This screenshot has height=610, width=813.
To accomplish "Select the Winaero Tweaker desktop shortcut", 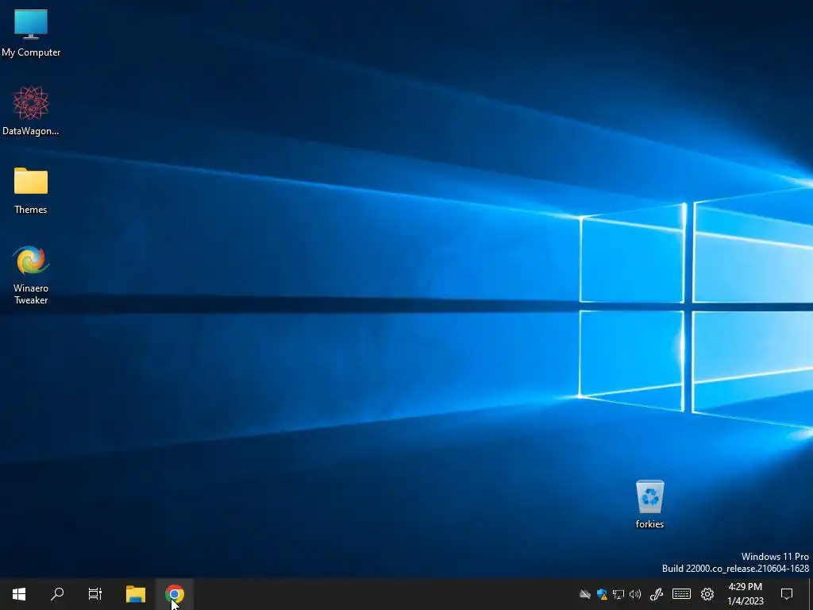I will 31,274.
